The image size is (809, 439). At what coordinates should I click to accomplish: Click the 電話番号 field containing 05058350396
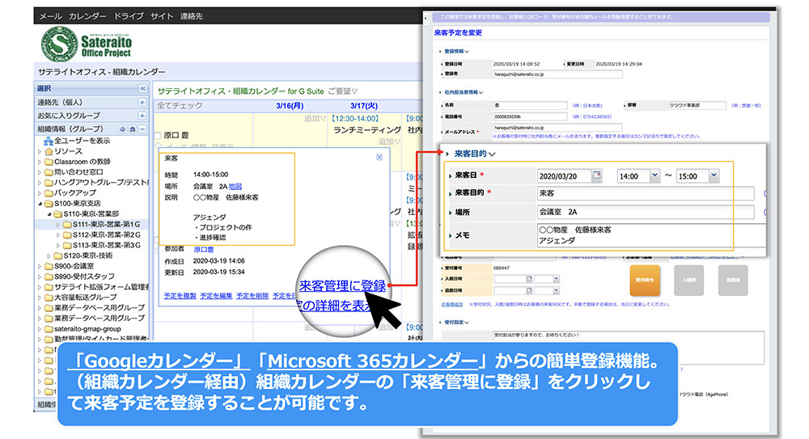click(x=530, y=116)
